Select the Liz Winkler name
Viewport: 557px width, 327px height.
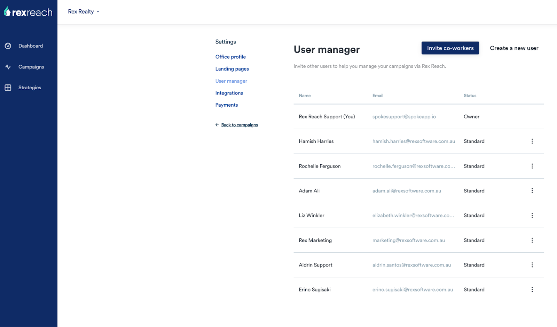pyautogui.click(x=311, y=215)
